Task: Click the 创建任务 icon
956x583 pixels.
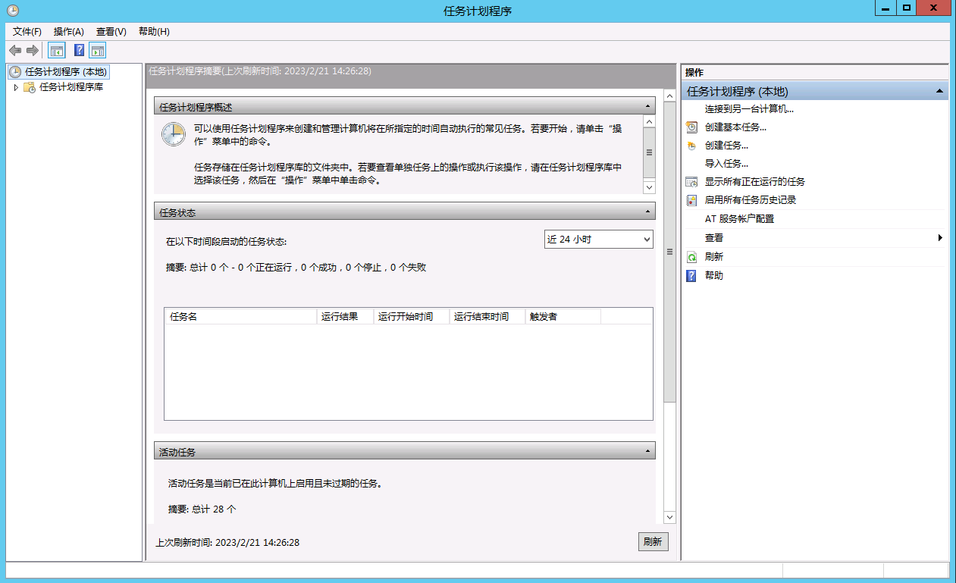Action: tap(691, 146)
